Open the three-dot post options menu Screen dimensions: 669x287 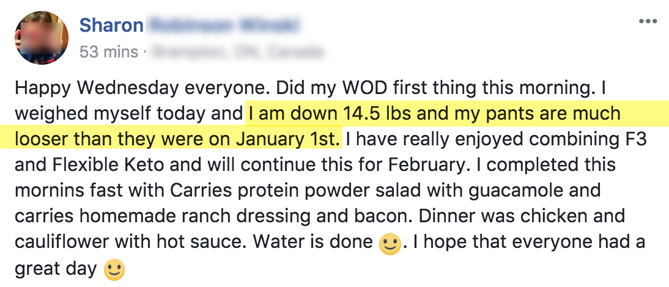tap(648, 21)
